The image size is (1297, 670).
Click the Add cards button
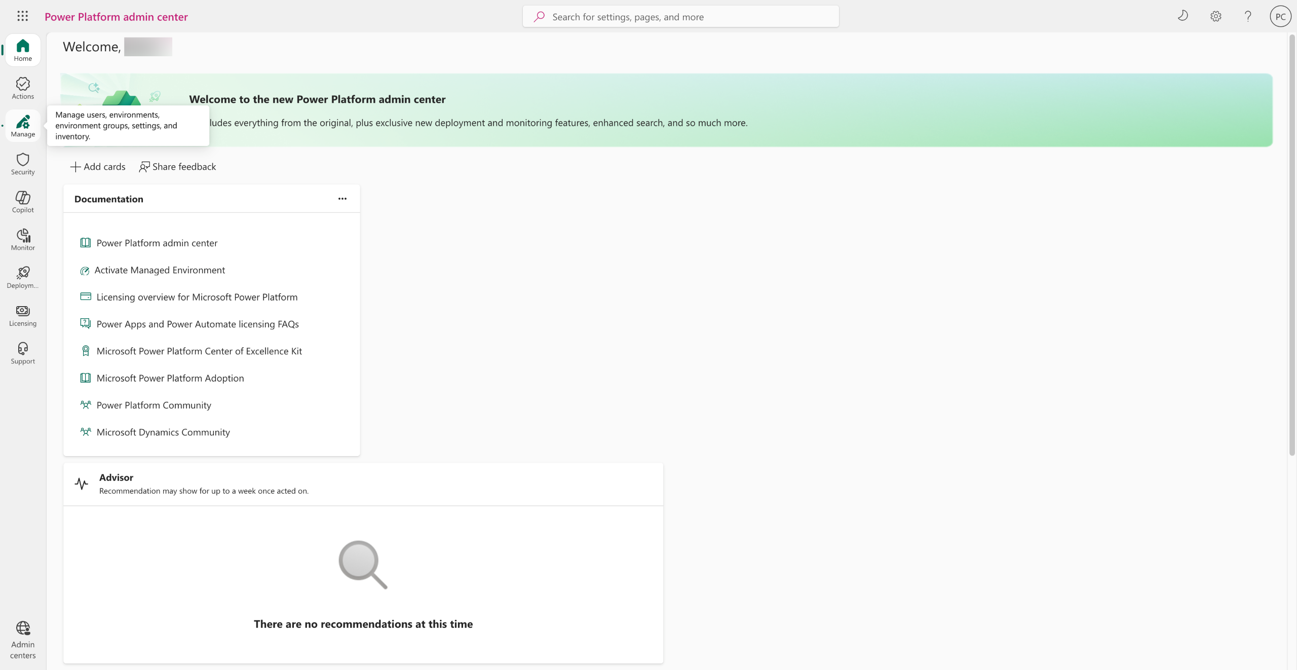coord(98,167)
